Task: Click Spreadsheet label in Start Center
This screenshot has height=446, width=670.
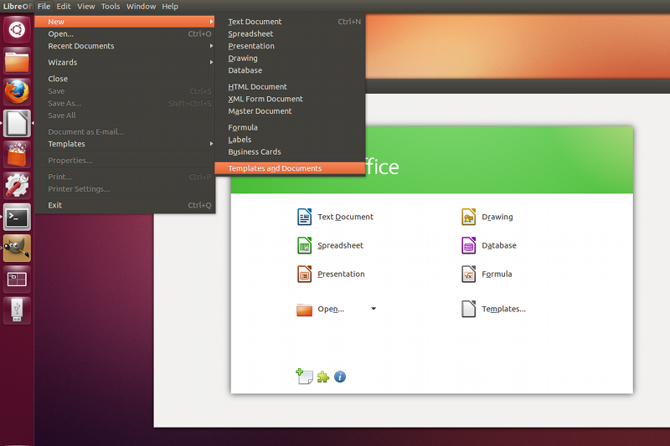Action: coord(341,245)
